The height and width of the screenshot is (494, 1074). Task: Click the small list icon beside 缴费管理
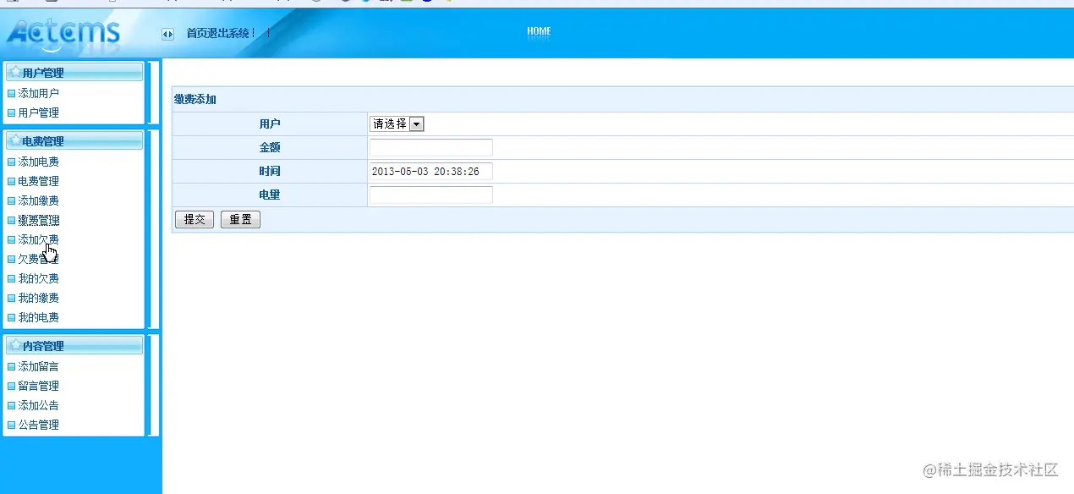click(11, 220)
